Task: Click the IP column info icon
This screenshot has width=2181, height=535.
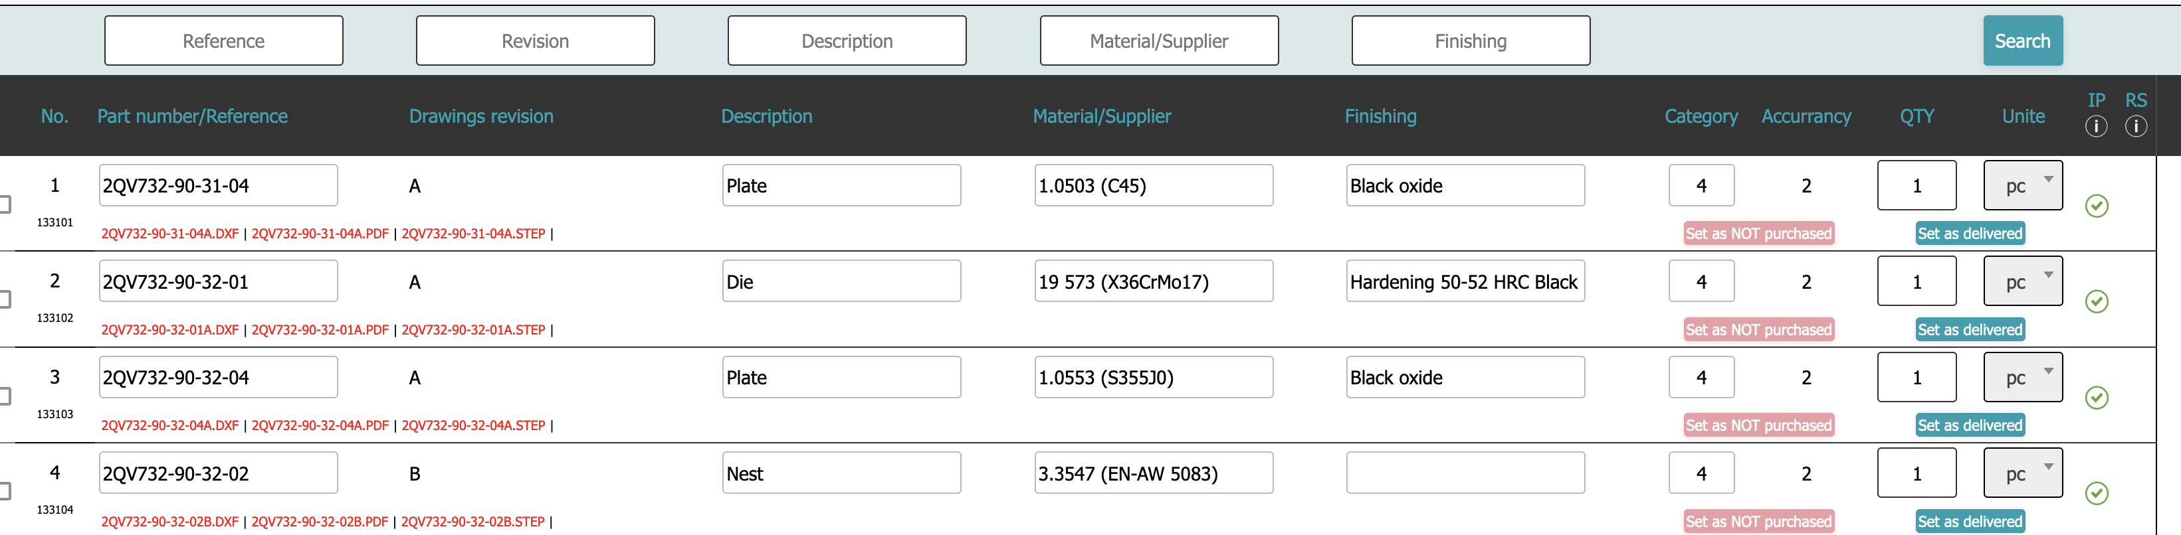Action: [x=2095, y=127]
